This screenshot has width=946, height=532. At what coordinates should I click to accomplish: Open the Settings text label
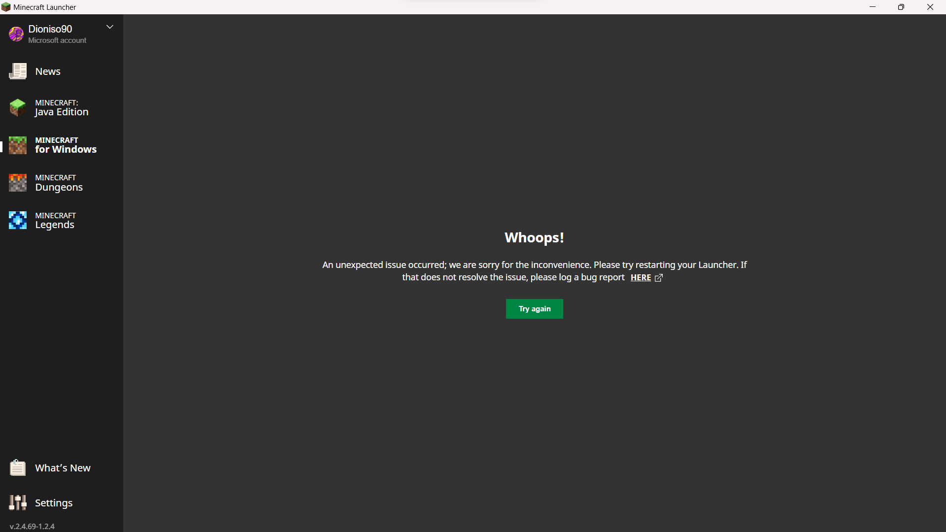[x=54, y=503]
